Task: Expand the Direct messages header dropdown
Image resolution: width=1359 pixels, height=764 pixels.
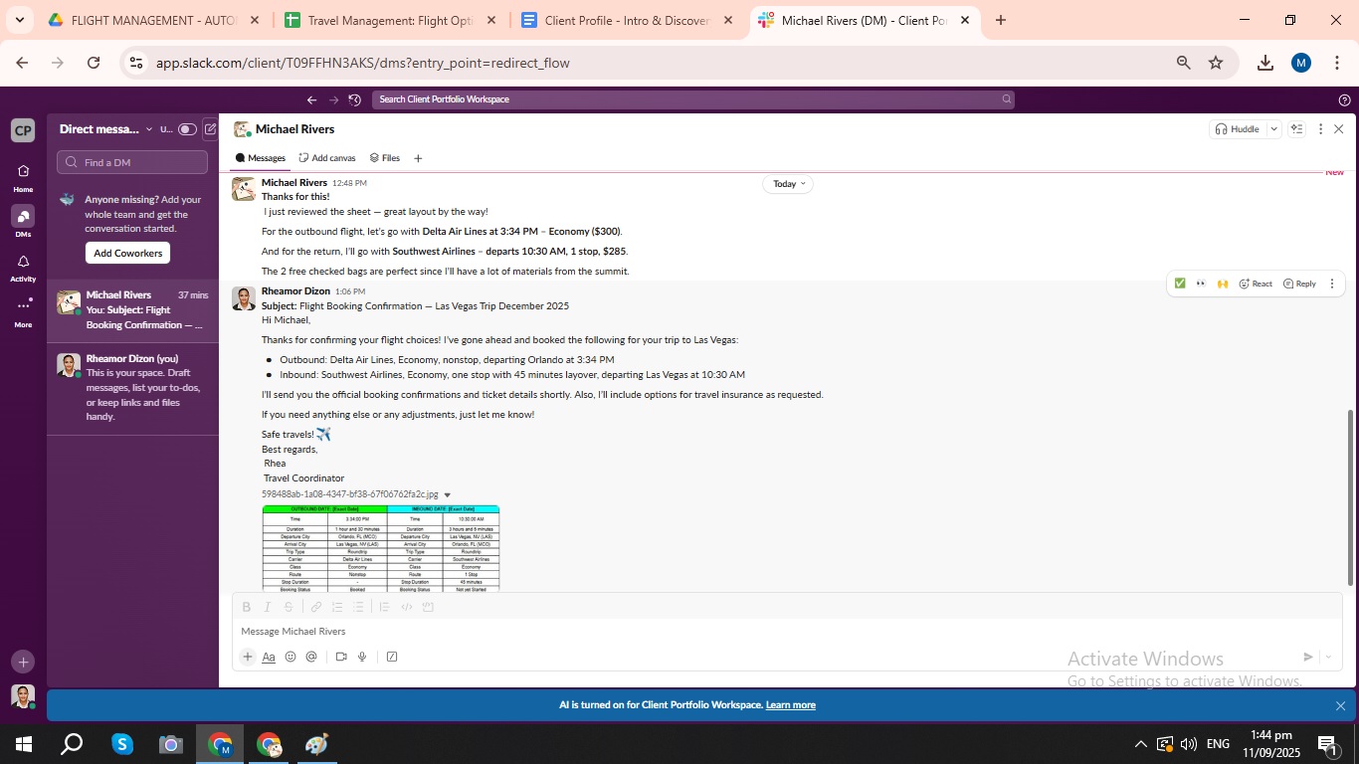Action: coord(106,129)
